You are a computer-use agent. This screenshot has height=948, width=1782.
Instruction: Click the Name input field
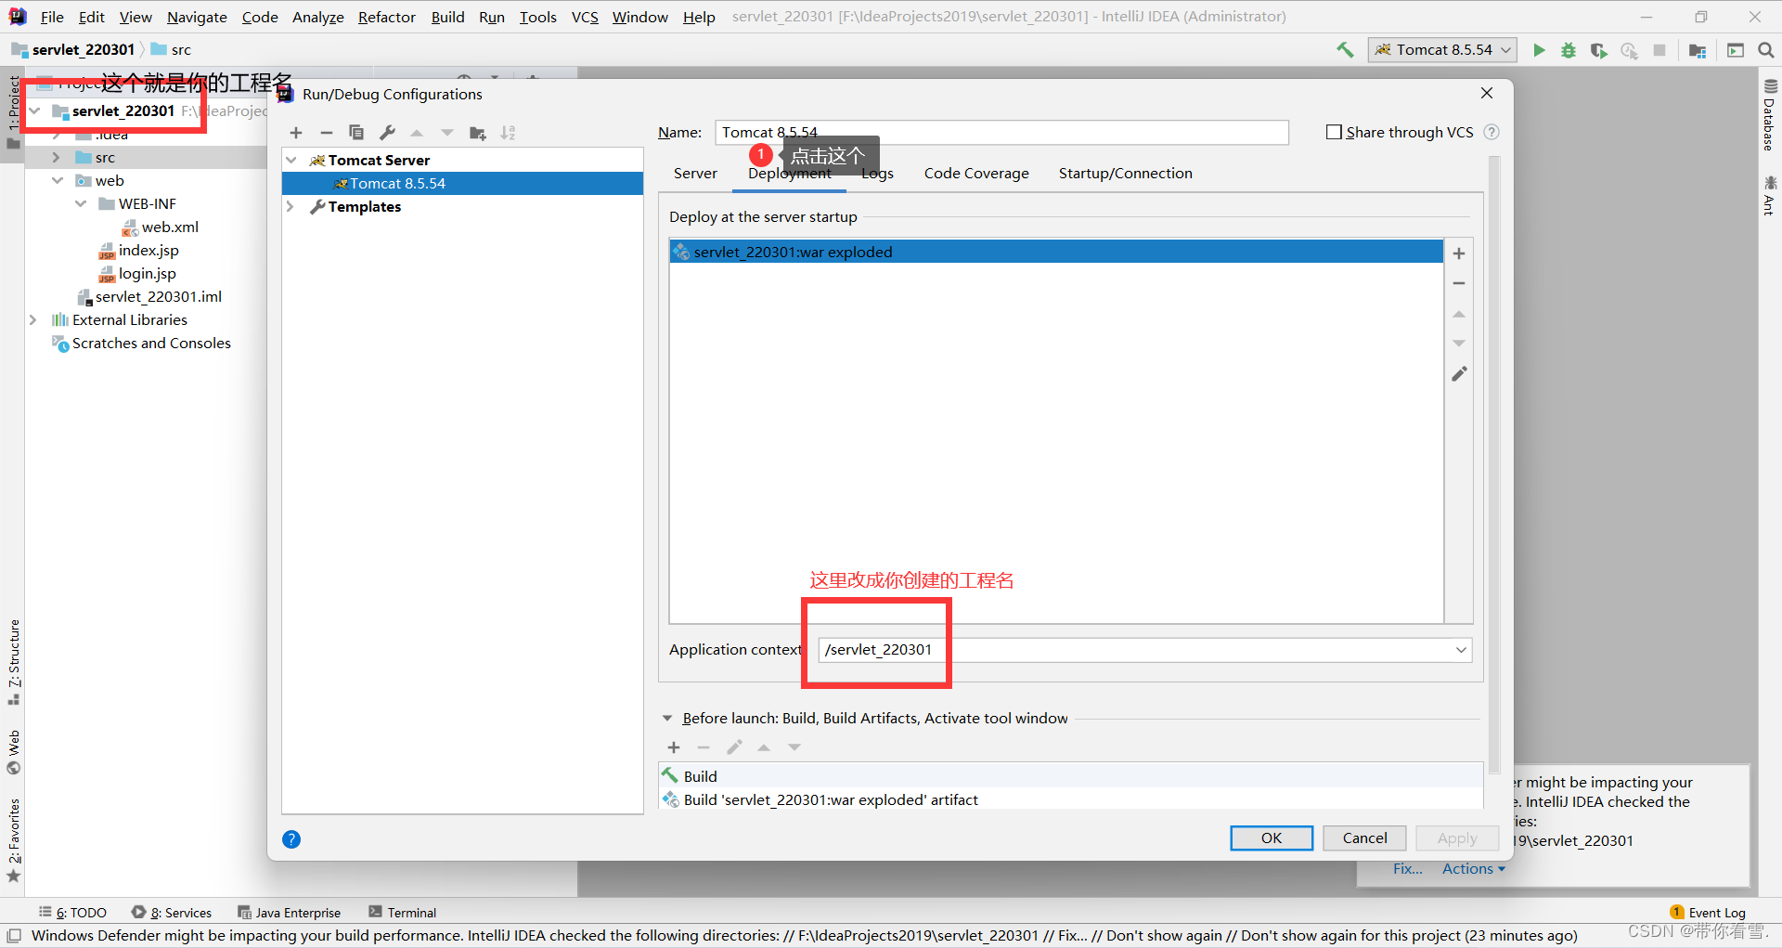tap(1002, 133)
